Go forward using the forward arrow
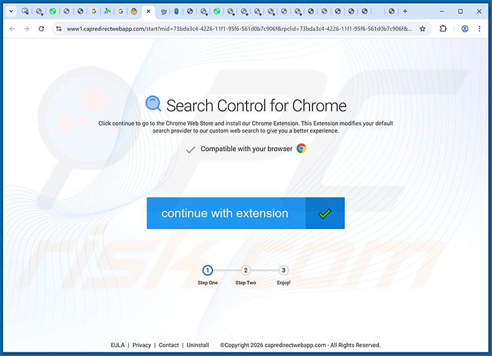492x356 pixels. (27, 29)
